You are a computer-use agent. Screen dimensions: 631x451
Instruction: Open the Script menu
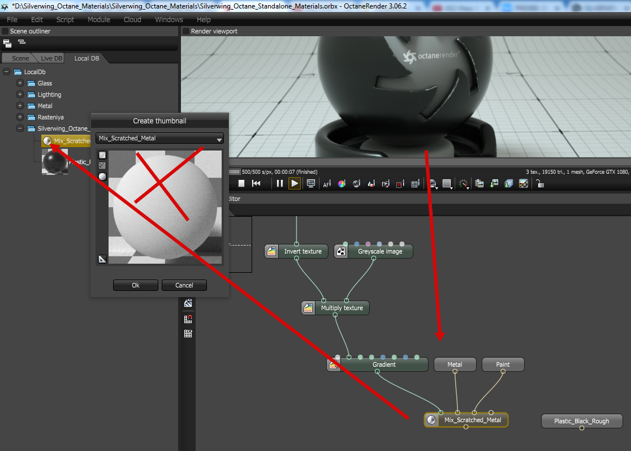click(65, 19)
